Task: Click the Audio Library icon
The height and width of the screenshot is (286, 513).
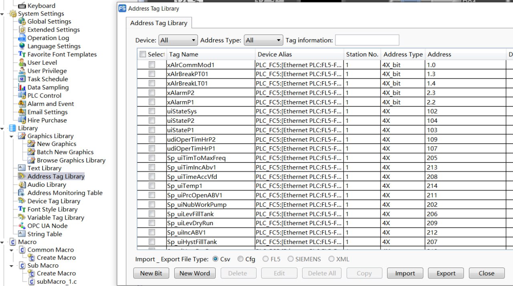Action: [22, 185]
